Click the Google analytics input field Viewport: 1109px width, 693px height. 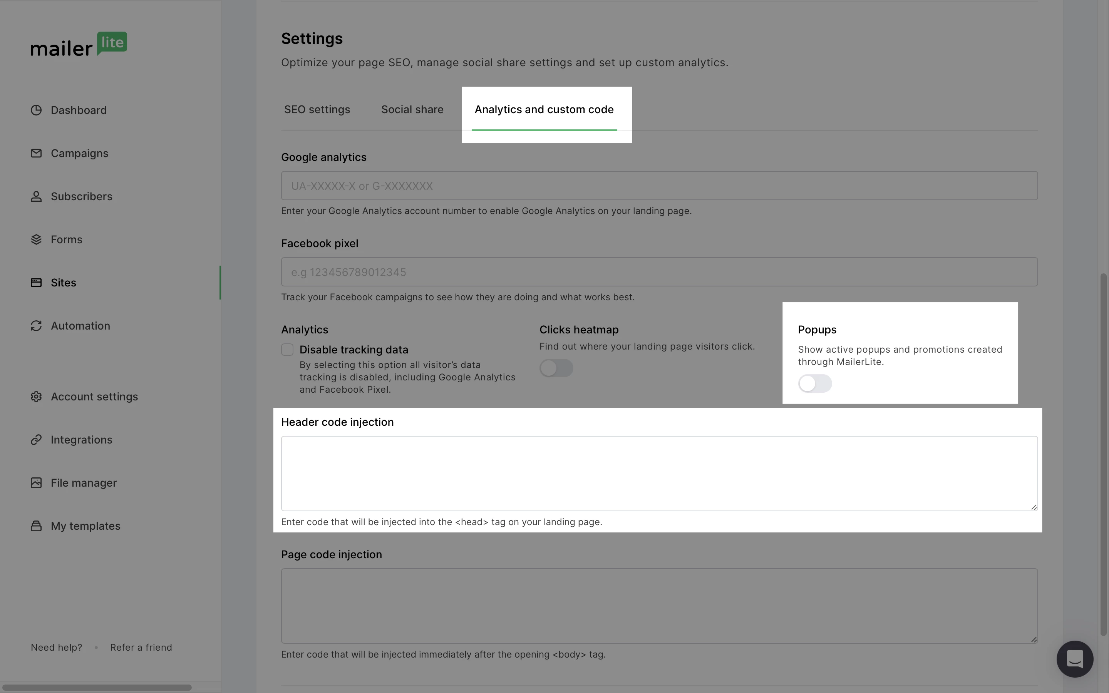659,186
